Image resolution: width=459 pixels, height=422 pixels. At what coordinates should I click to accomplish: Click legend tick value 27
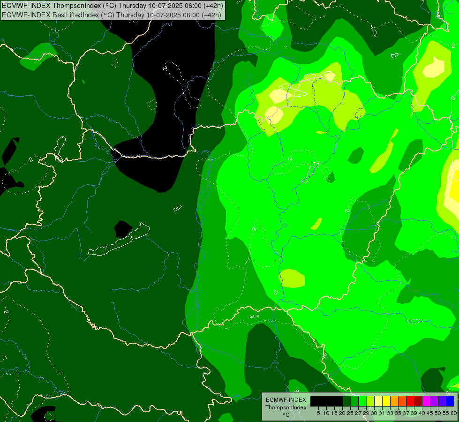click(358, 413)
